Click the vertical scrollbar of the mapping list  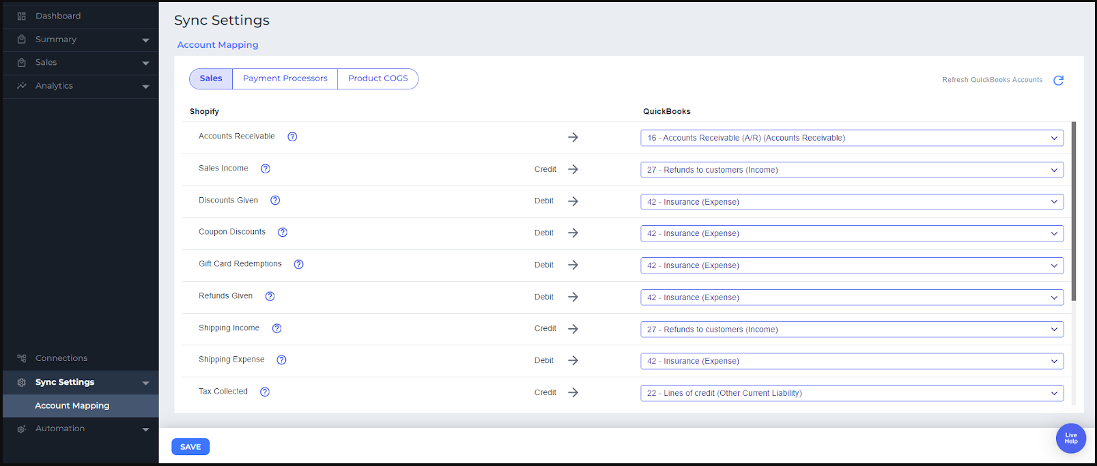[1073, 212]
